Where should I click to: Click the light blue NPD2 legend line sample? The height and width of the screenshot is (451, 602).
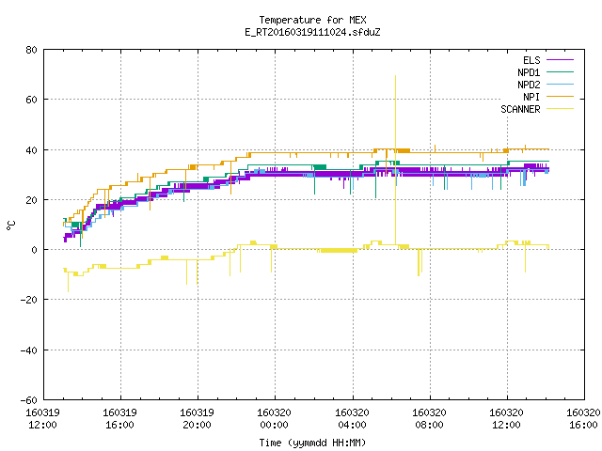(560, 85)
